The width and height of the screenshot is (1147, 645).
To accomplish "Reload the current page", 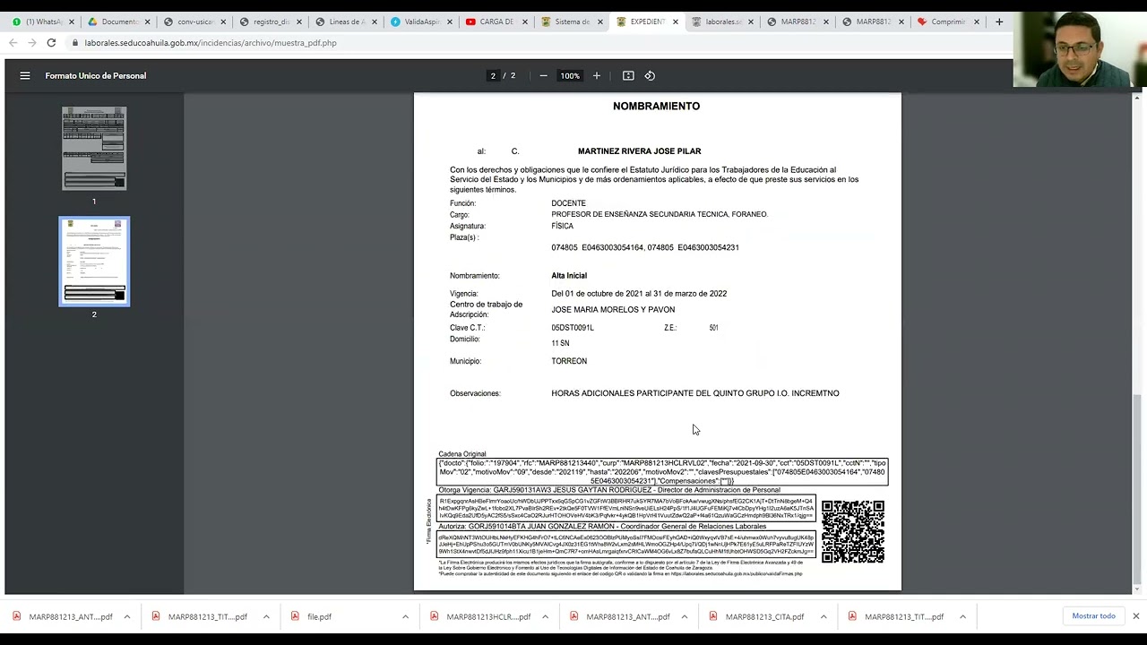I will coord(51,43).
